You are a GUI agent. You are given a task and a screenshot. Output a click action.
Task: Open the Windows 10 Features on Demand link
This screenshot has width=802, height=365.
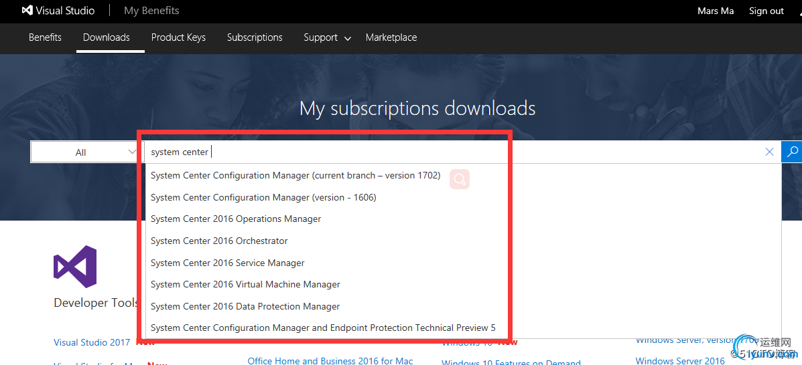point(511,362)
